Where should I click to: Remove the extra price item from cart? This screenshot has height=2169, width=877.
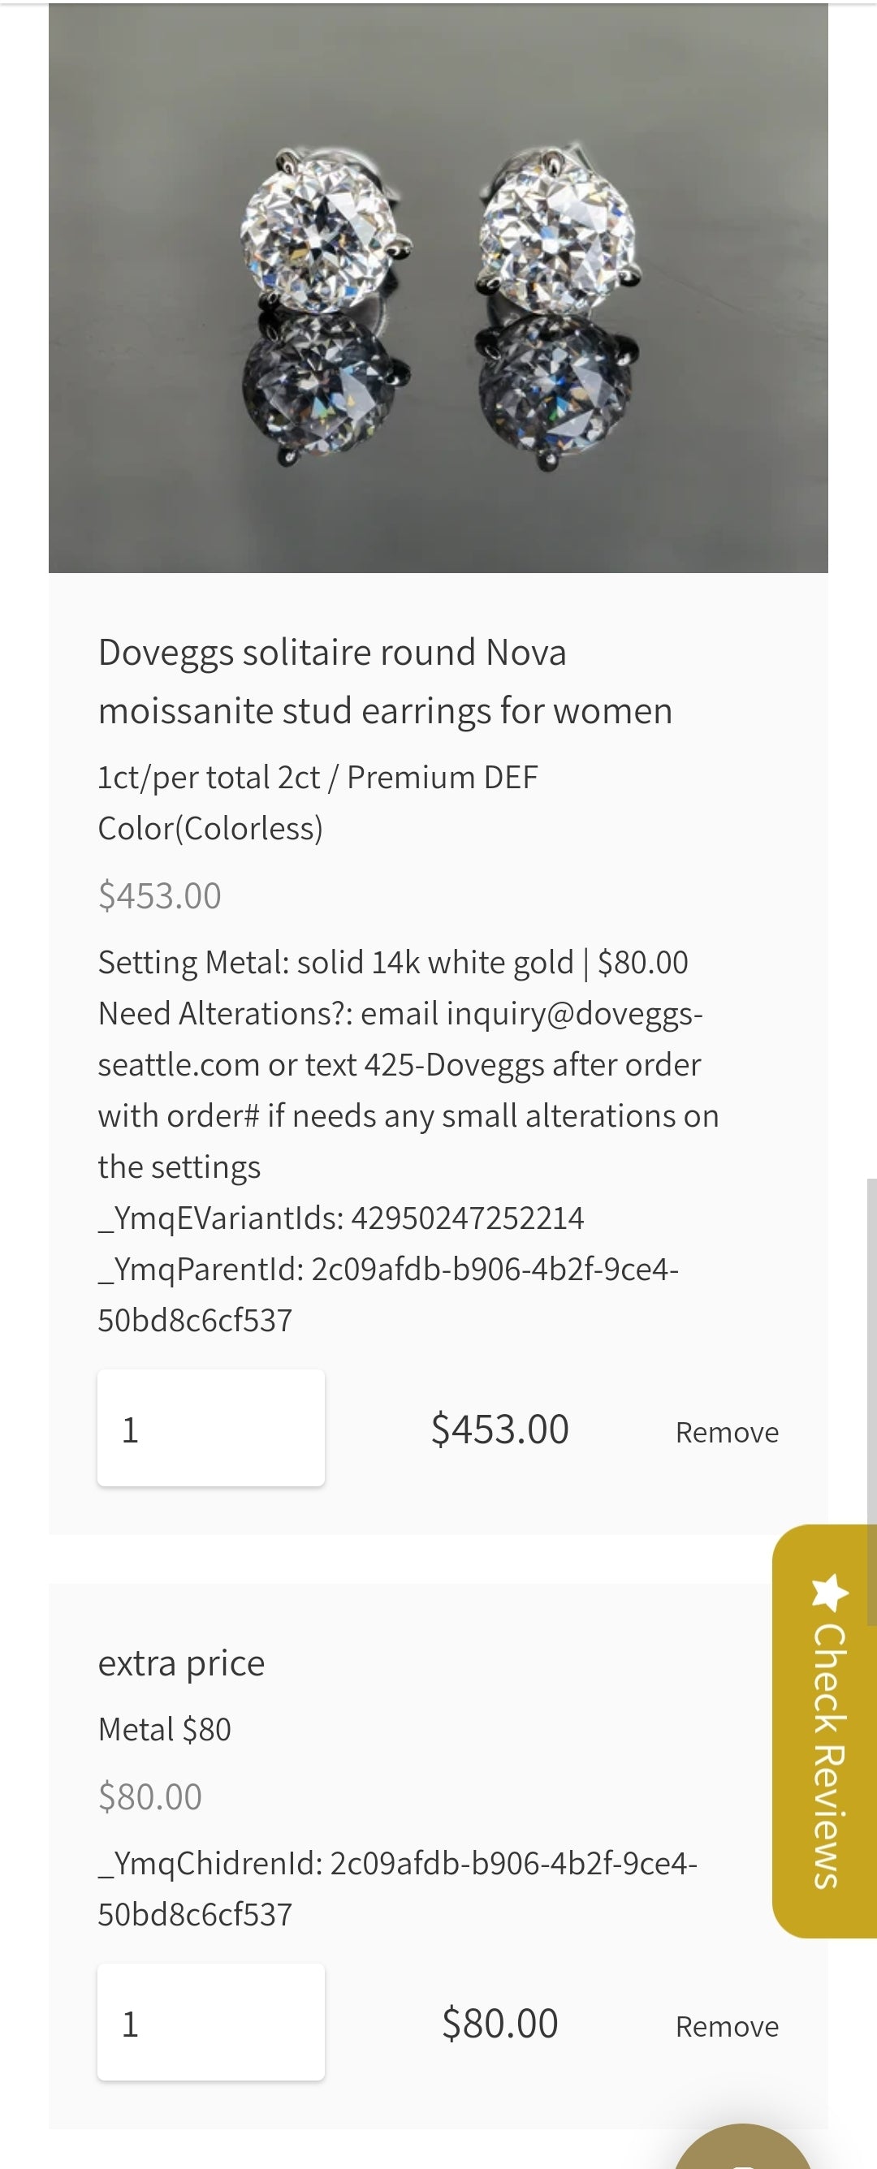pyautogui.click(x=727, y=2027)
